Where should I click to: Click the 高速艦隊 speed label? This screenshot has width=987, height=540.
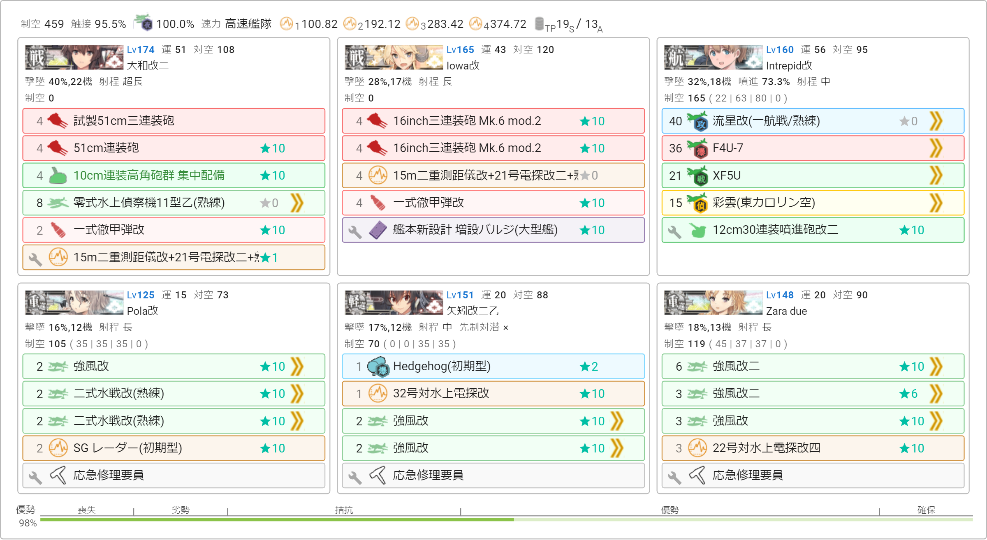point(248,24)
